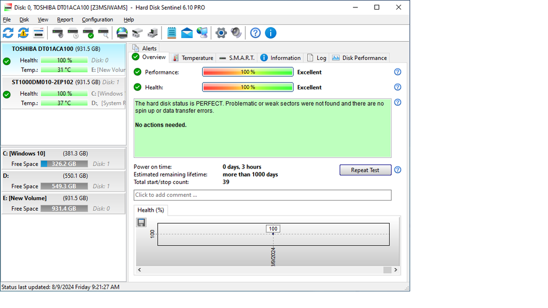The image size is (548, 308).
Task: Click the floppy save icon above health graph
Action: (141, 222)
